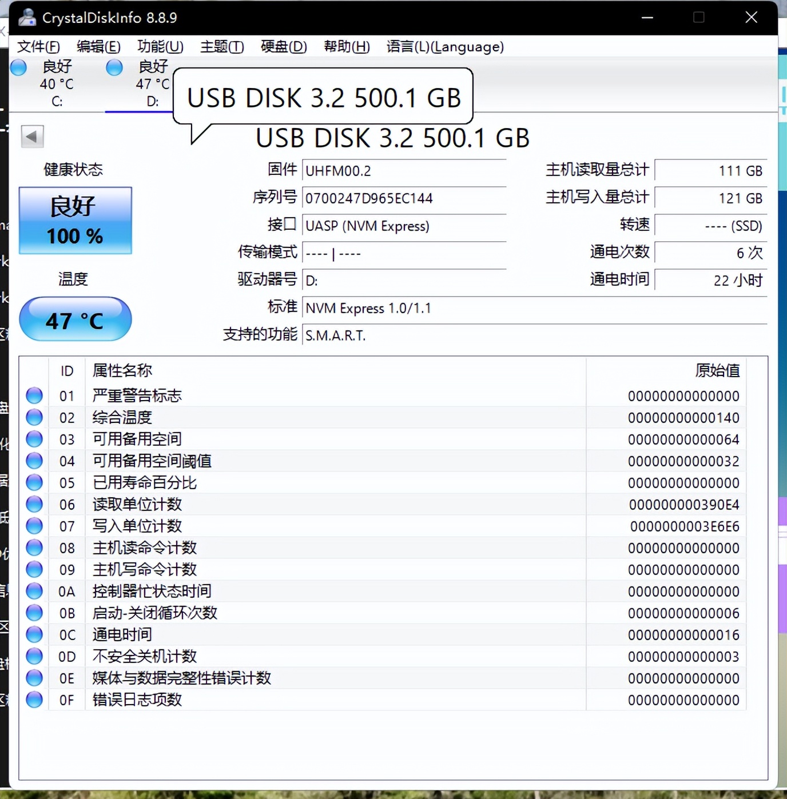The width and height of the screenshot is (787, 799).
Task: Click the 标准 field NVM Express 1.0/1.1
Action: 534,308
